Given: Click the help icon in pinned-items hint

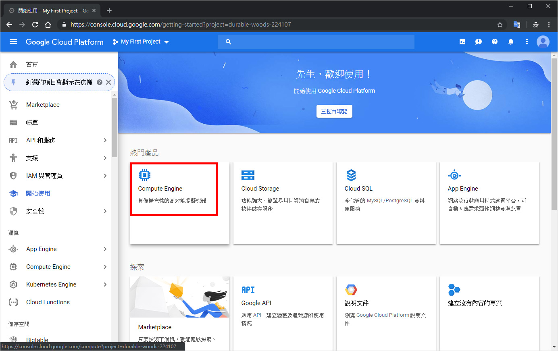Looking at the screenshot, I should [99, 82].
